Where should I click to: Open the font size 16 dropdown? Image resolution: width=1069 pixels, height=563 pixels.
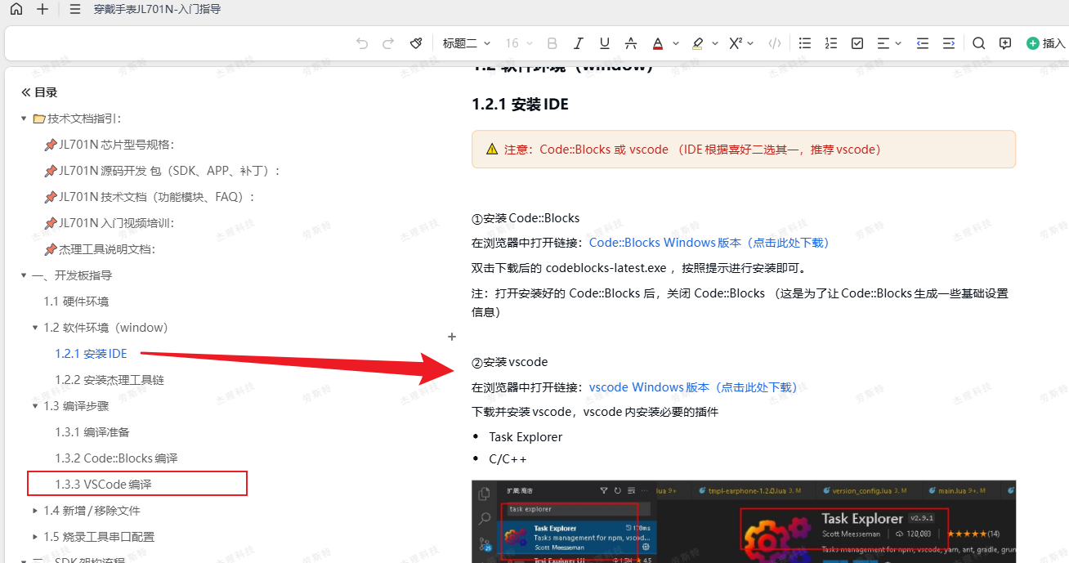coord(519,43)
